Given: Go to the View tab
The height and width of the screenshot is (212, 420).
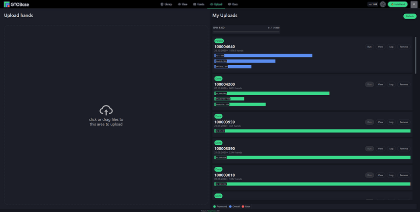Looking at the screenshot, I should click(182, 4).
